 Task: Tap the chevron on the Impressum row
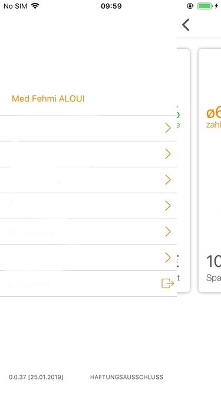(168, 232)
